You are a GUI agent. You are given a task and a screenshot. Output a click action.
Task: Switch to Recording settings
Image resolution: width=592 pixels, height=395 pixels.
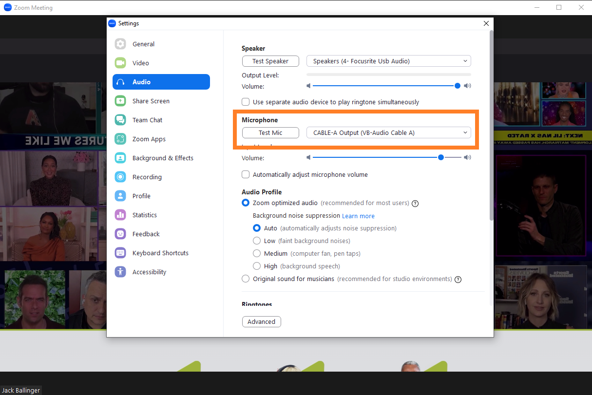click(161, 177)
